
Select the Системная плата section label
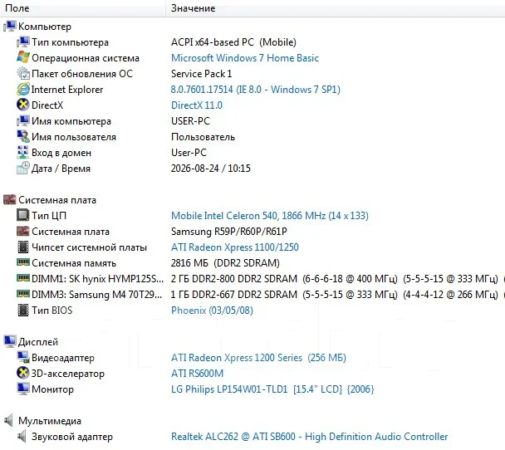(x=57, y=200)
